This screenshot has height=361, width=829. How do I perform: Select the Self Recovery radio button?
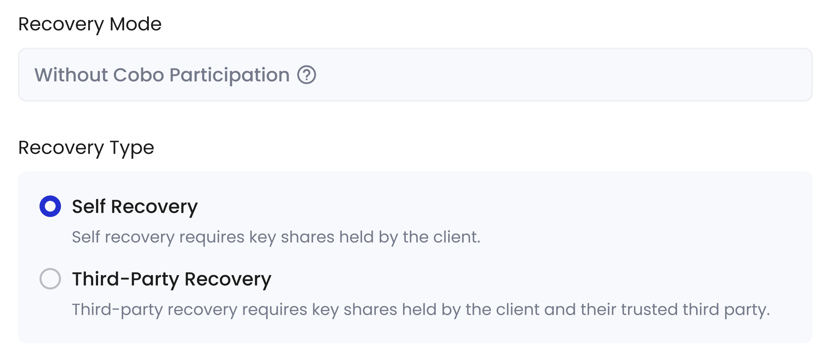tap(50, 206)
